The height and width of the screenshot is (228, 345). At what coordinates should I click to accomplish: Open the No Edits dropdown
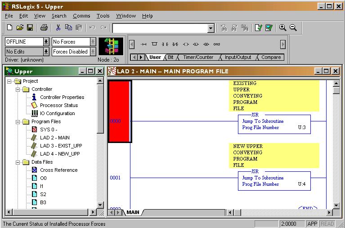46,52
